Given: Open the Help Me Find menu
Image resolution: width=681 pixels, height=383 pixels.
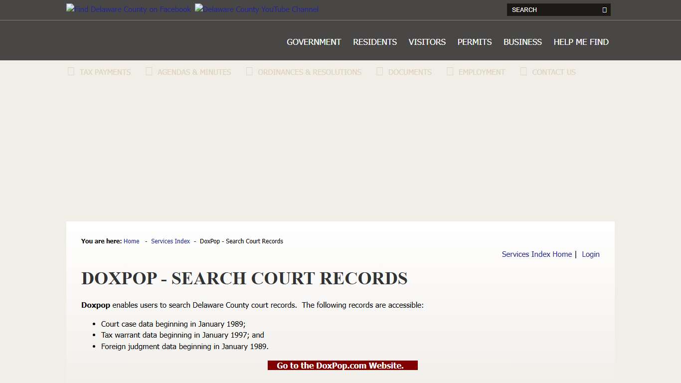Looking at the screenshot, I should point(581,42).
